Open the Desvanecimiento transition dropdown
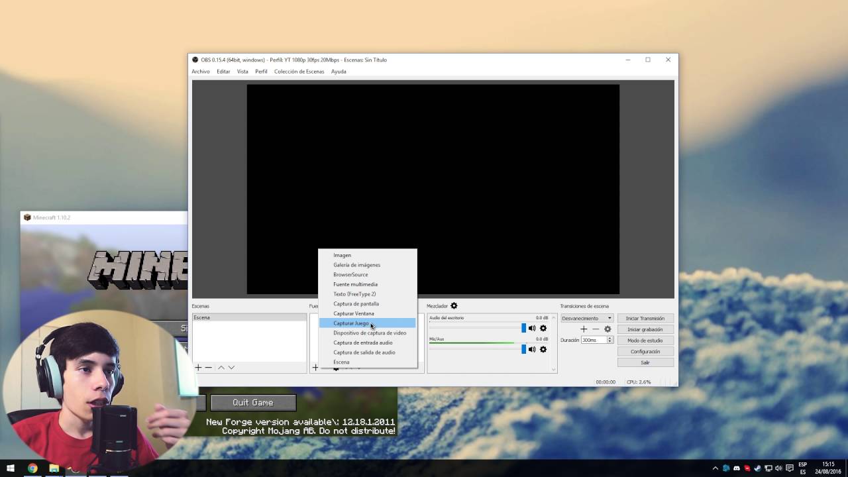This screenshot has width=848, height=477. tap(587, 318)
